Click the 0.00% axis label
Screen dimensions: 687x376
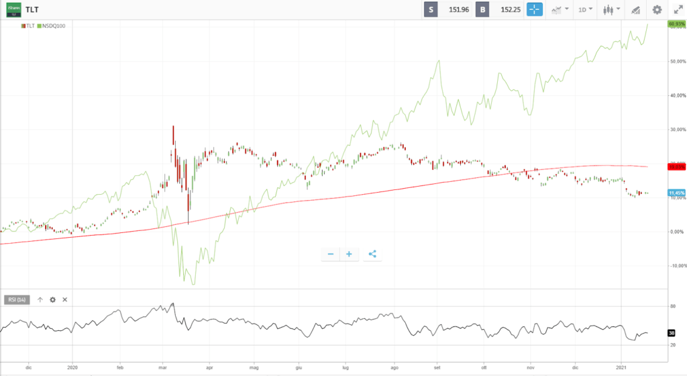678,232
